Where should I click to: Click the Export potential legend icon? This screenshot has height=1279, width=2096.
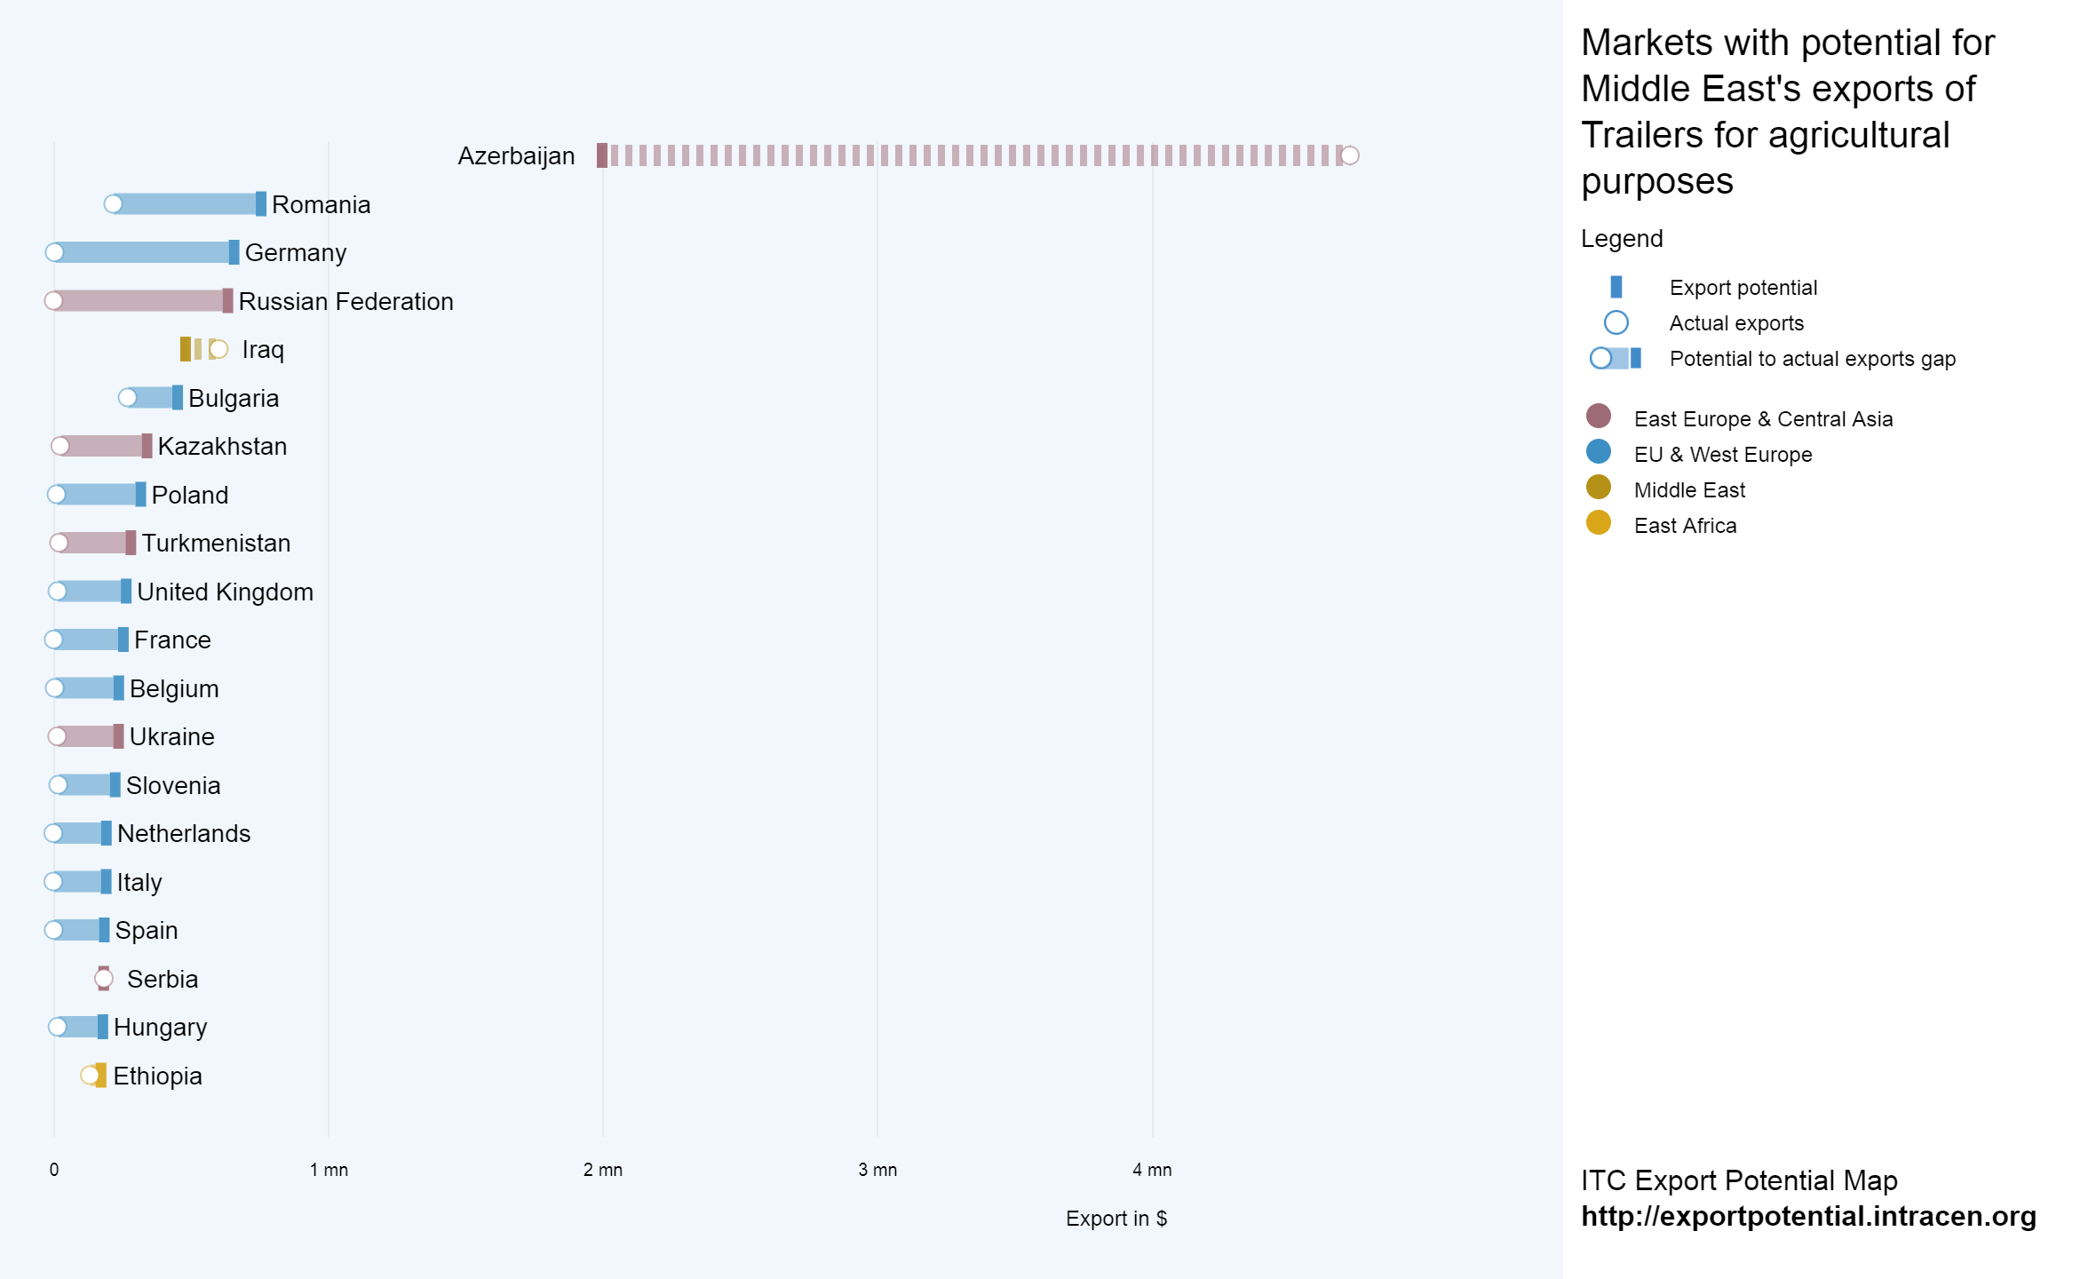[x=1616, y=287]
